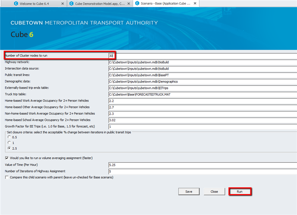Click the Demographic data path field
This screenshot has width=297, height=215.
coord(203,82)
